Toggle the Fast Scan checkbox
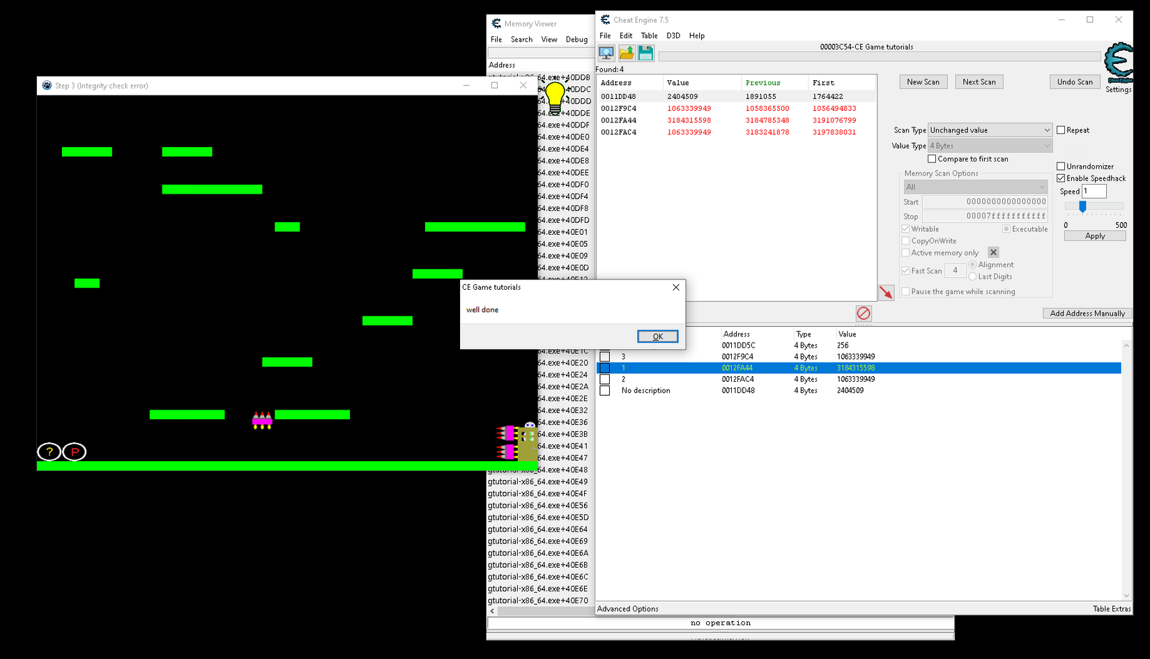The image size is (1150, 659). coord(905,271)
